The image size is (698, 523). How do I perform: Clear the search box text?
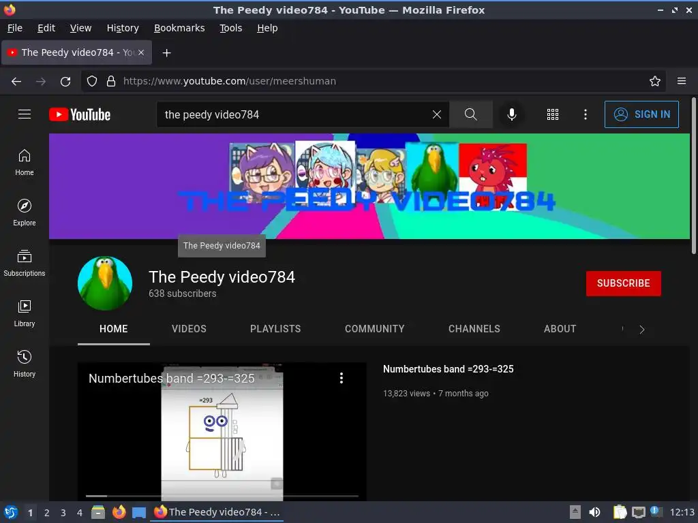coord(437,114)
